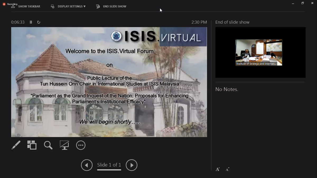Click the 'End of slide show' label
Screen dimensions: 317x178
pos(232,22)
